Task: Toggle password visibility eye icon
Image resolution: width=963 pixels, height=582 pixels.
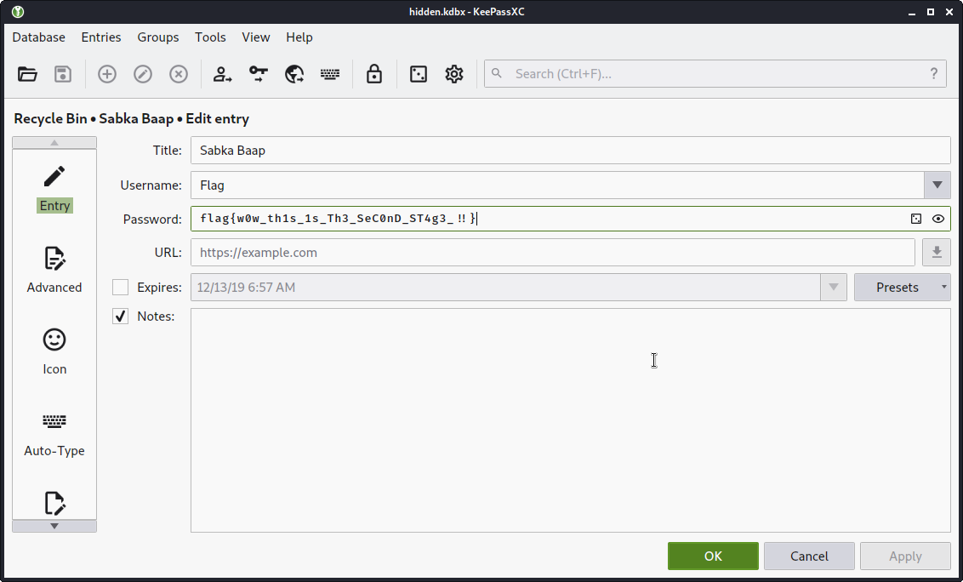Action: (937, 219)
